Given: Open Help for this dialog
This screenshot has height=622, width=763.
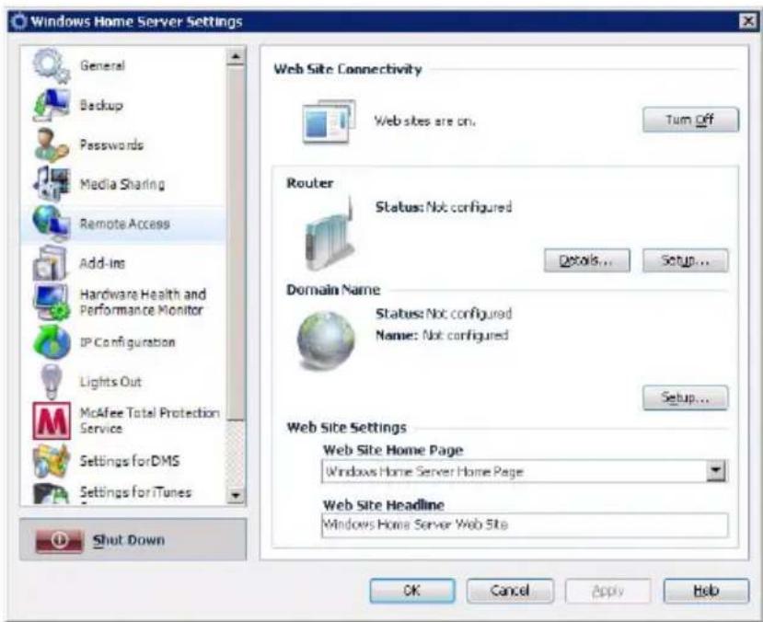Looking at the screenshot, I should tap(706, 591).
